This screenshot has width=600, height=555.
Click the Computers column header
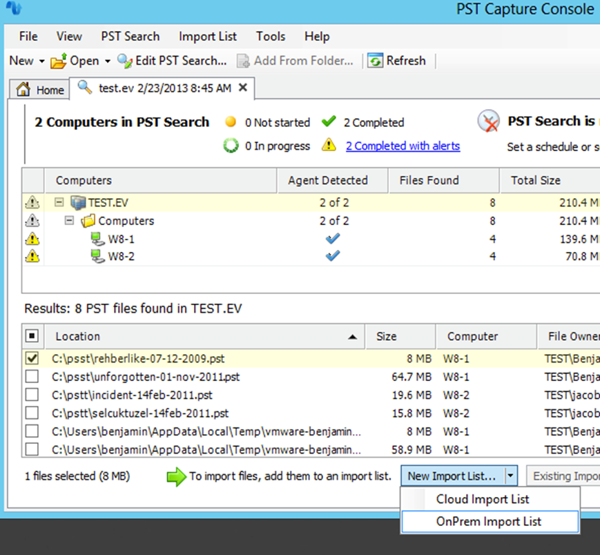point(160,180)
